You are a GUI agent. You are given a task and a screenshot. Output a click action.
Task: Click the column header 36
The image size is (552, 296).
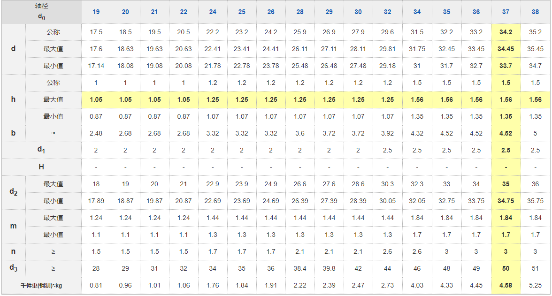(x=476, y=12)
